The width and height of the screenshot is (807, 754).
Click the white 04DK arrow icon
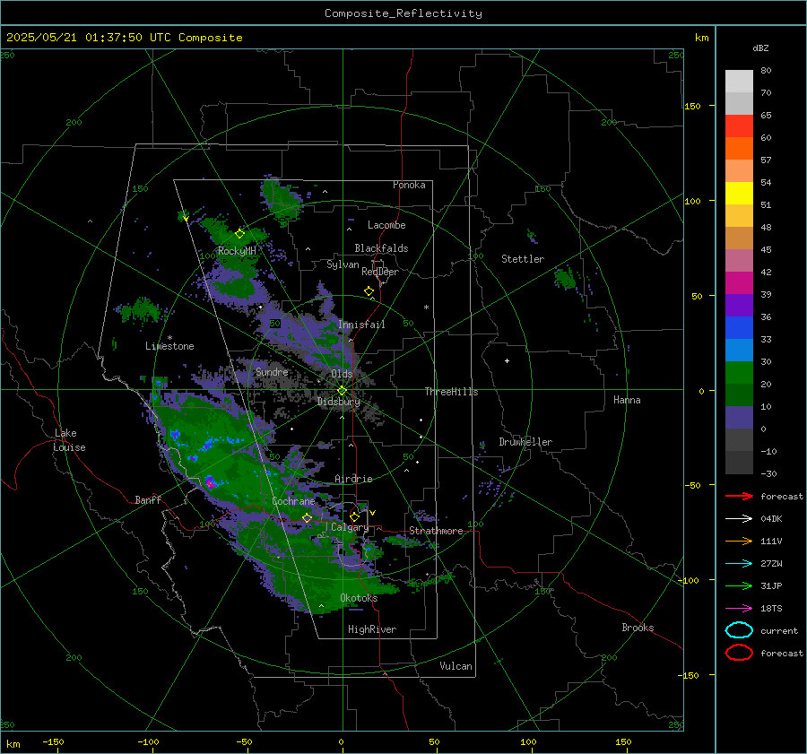tap(739, 519)
